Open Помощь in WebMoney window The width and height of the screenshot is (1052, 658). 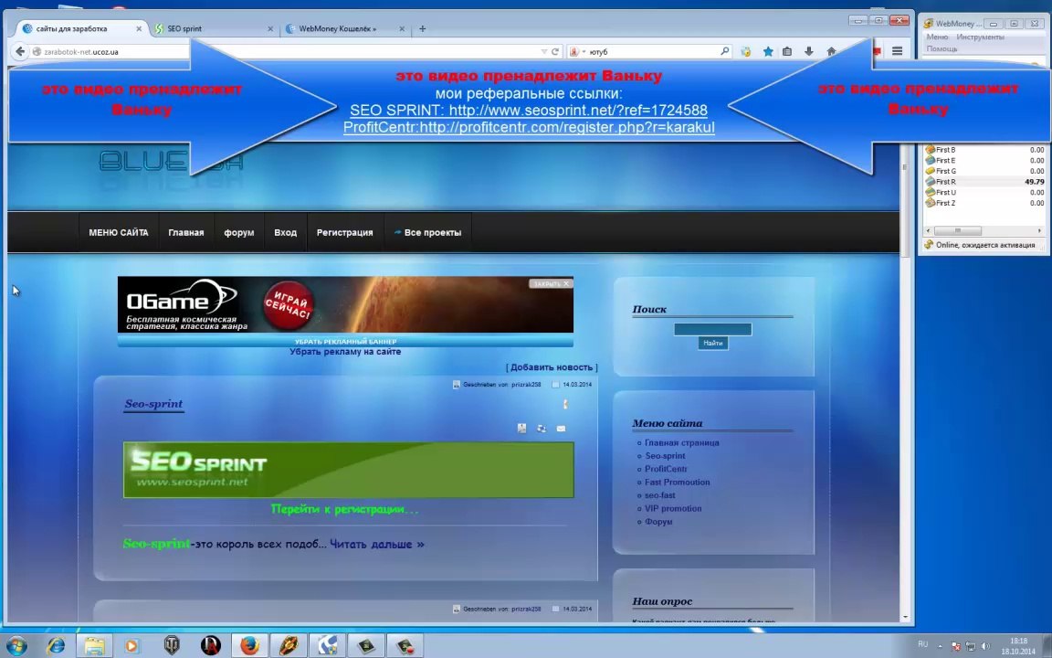(x=942, y=48)
